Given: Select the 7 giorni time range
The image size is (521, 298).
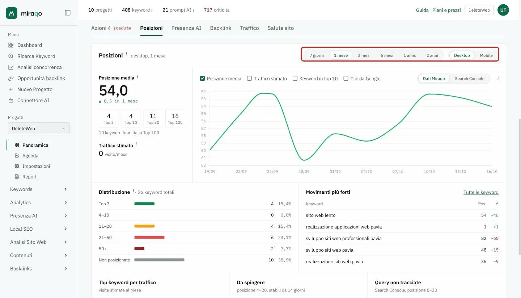Looking at the screenshot, I should click(317, 55).
